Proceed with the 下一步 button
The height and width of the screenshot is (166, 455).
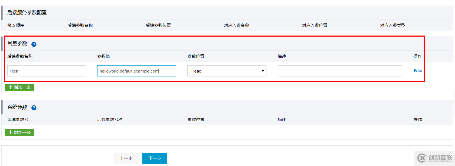(x=155, y=158)
